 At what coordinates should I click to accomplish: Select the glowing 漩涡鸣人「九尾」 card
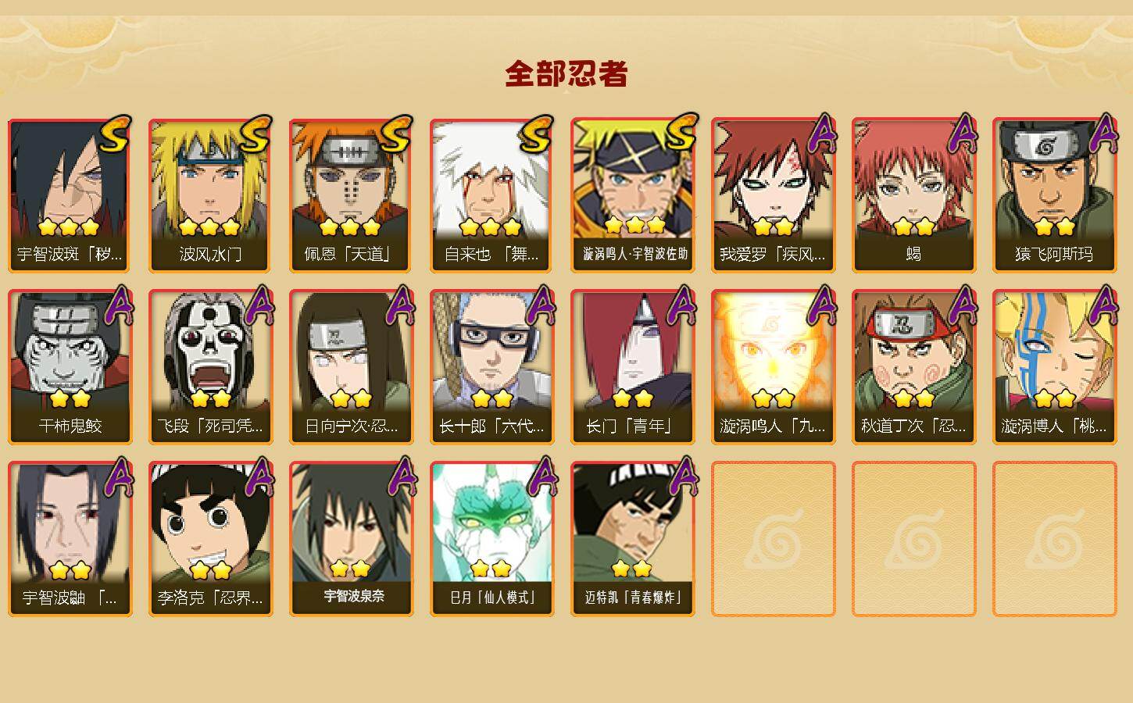(774, 367)
